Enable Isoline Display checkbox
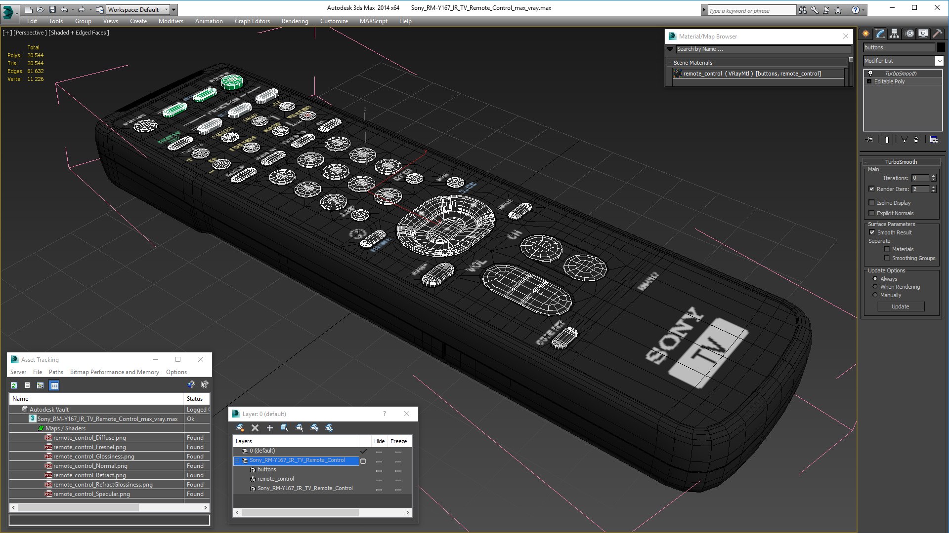Screen dimensions: 949x533 coord(872,203)
